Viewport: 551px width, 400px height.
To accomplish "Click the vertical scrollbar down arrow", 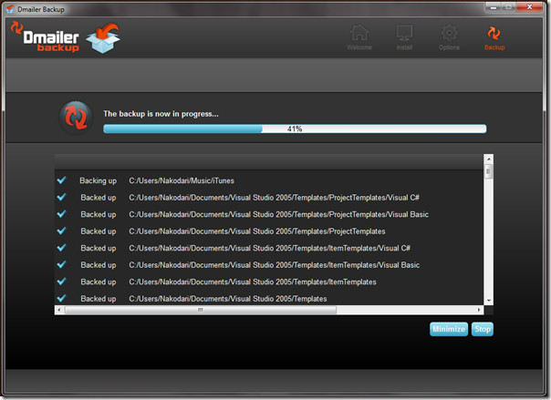I will [x=488, y=301].
